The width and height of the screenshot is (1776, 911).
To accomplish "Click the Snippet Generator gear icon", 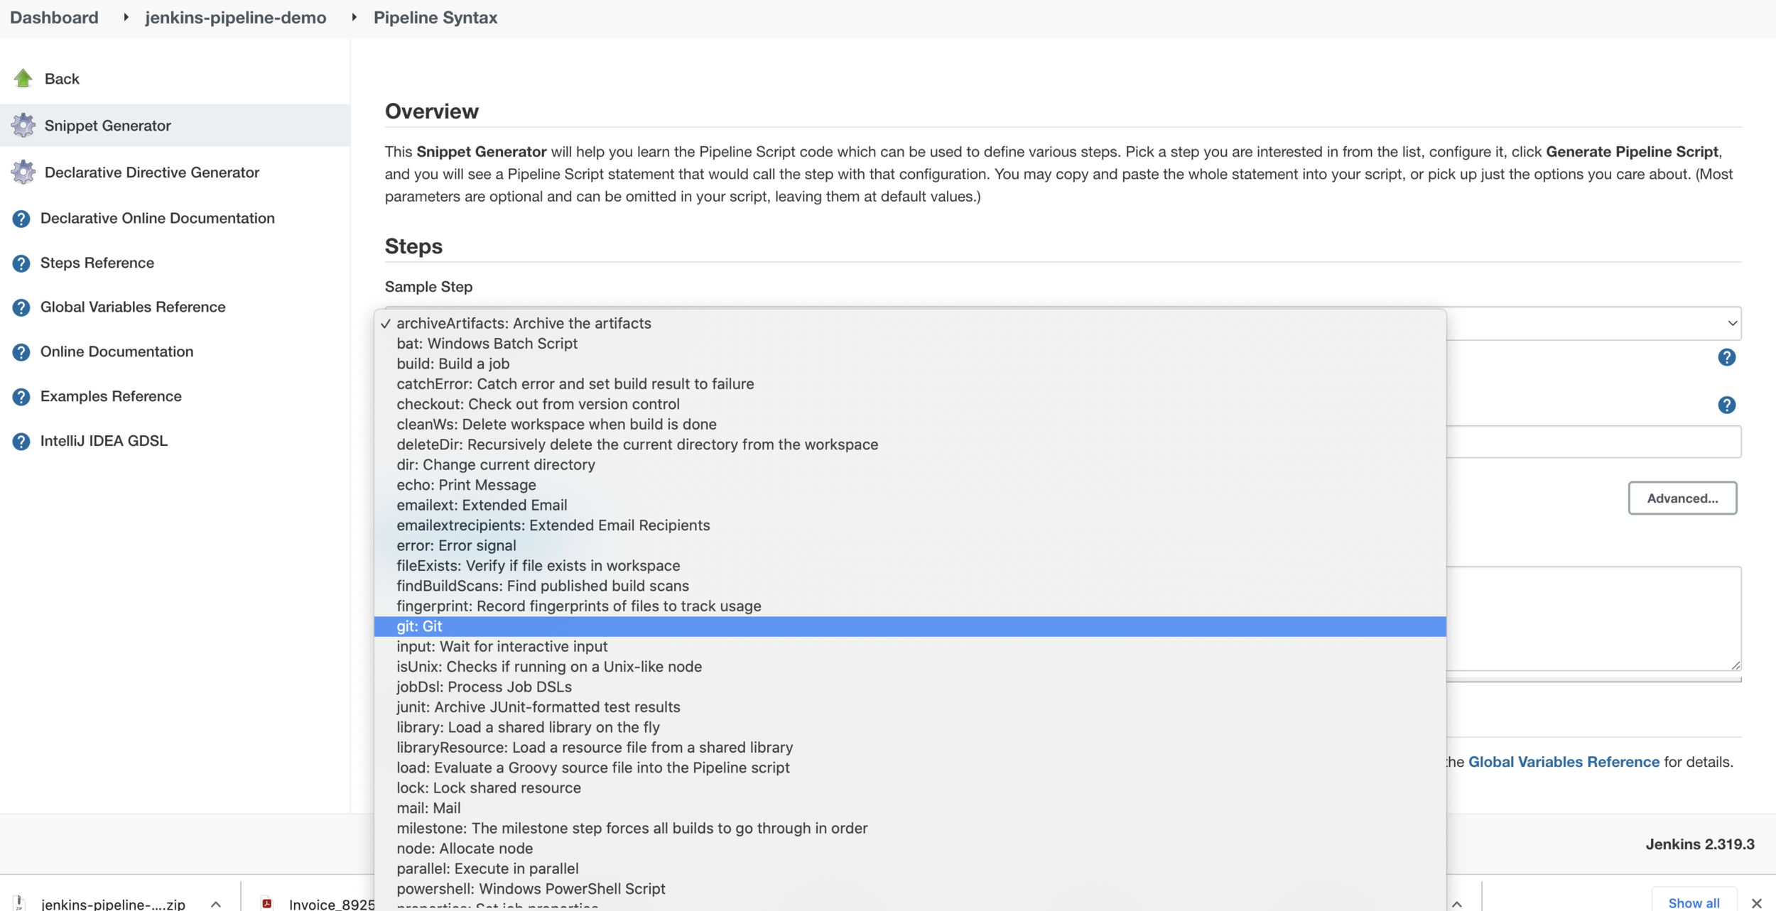I will coord(23,126).
